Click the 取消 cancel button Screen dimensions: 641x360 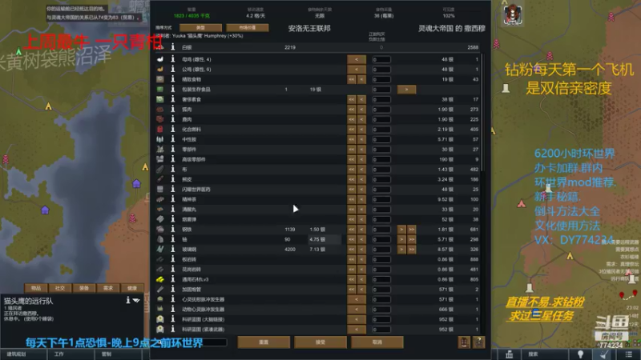(377, 342)
